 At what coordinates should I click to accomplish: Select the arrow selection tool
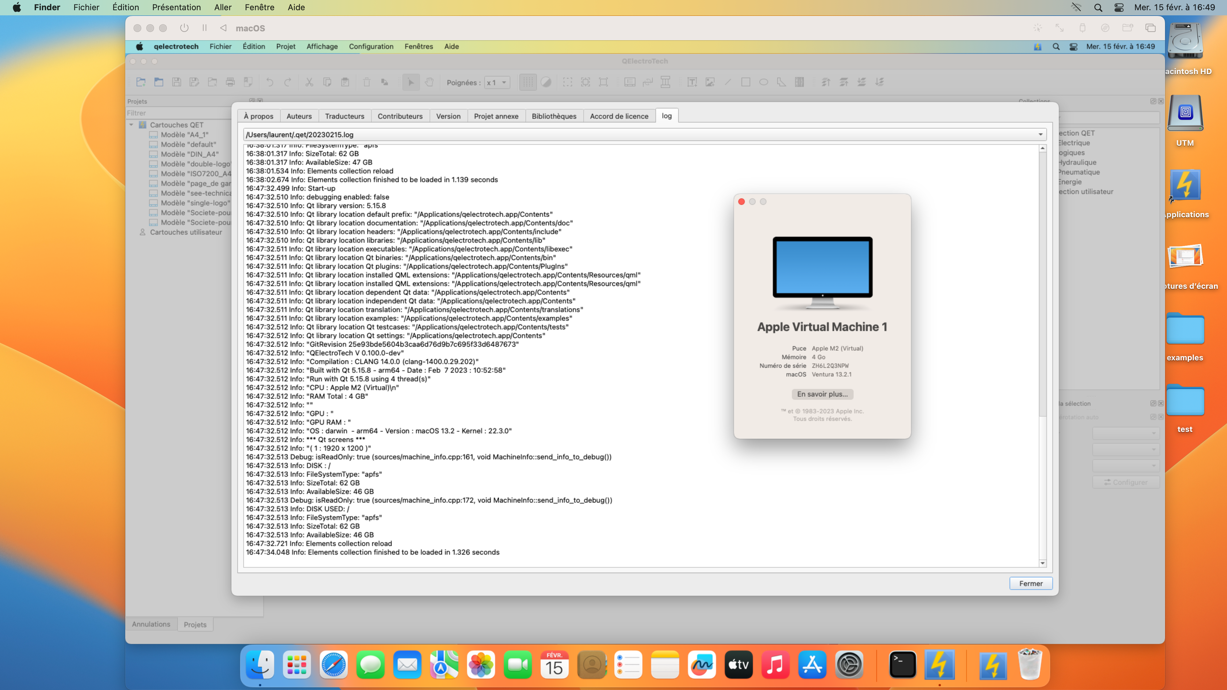pyautogui.click(x=411, y=82)
